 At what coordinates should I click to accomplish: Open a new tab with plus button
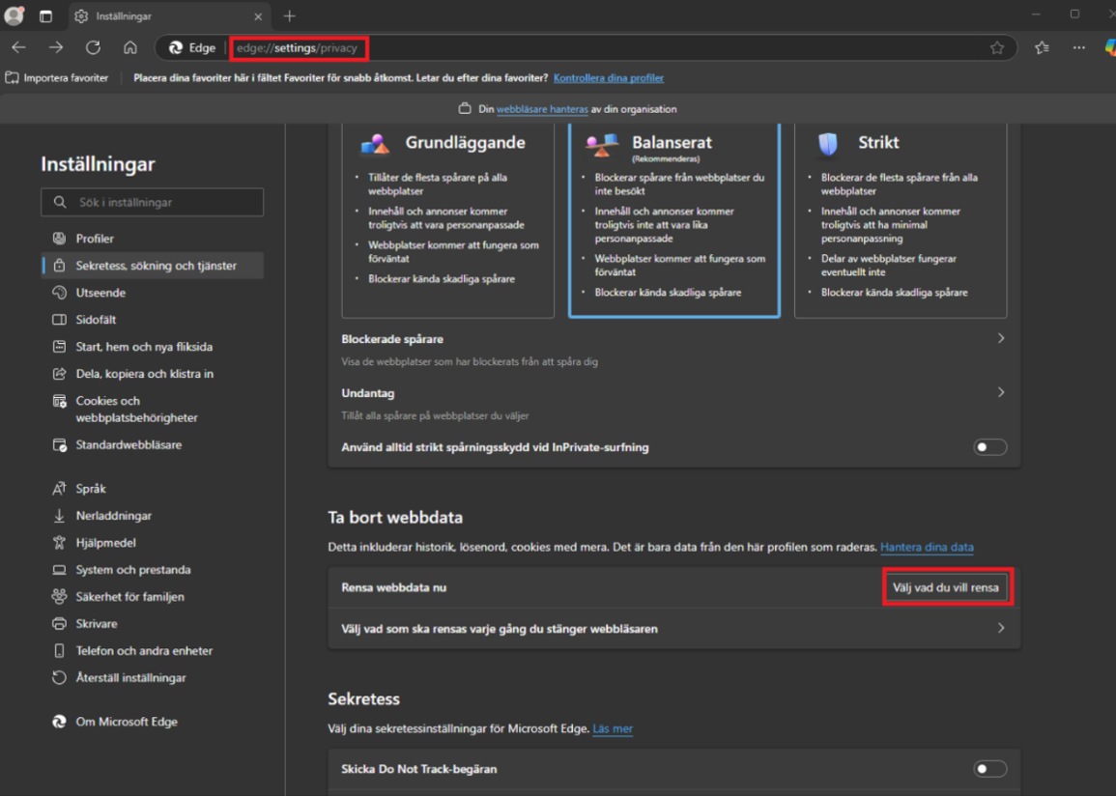(289, 16)
